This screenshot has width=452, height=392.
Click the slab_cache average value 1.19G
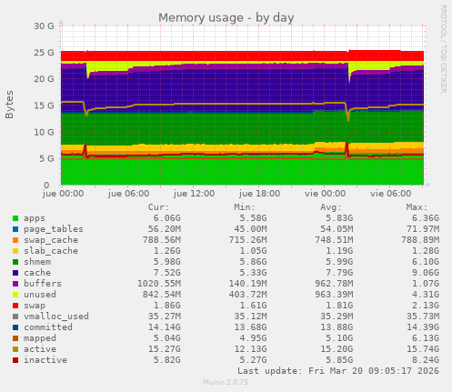click(x=339, y=251)
